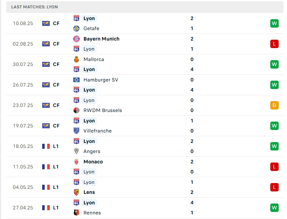This screenshot has height=219, width=287.
Task: Click the Getafe club crest icon
Action: tap(76, 28)
